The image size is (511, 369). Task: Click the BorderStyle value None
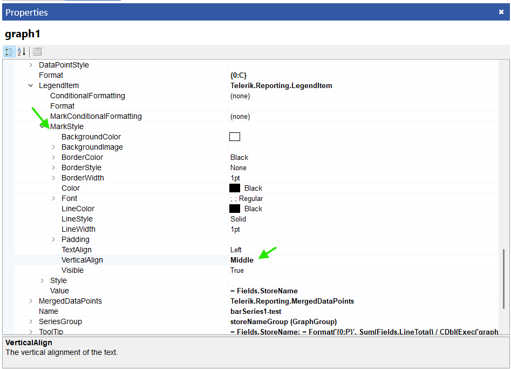238,167
